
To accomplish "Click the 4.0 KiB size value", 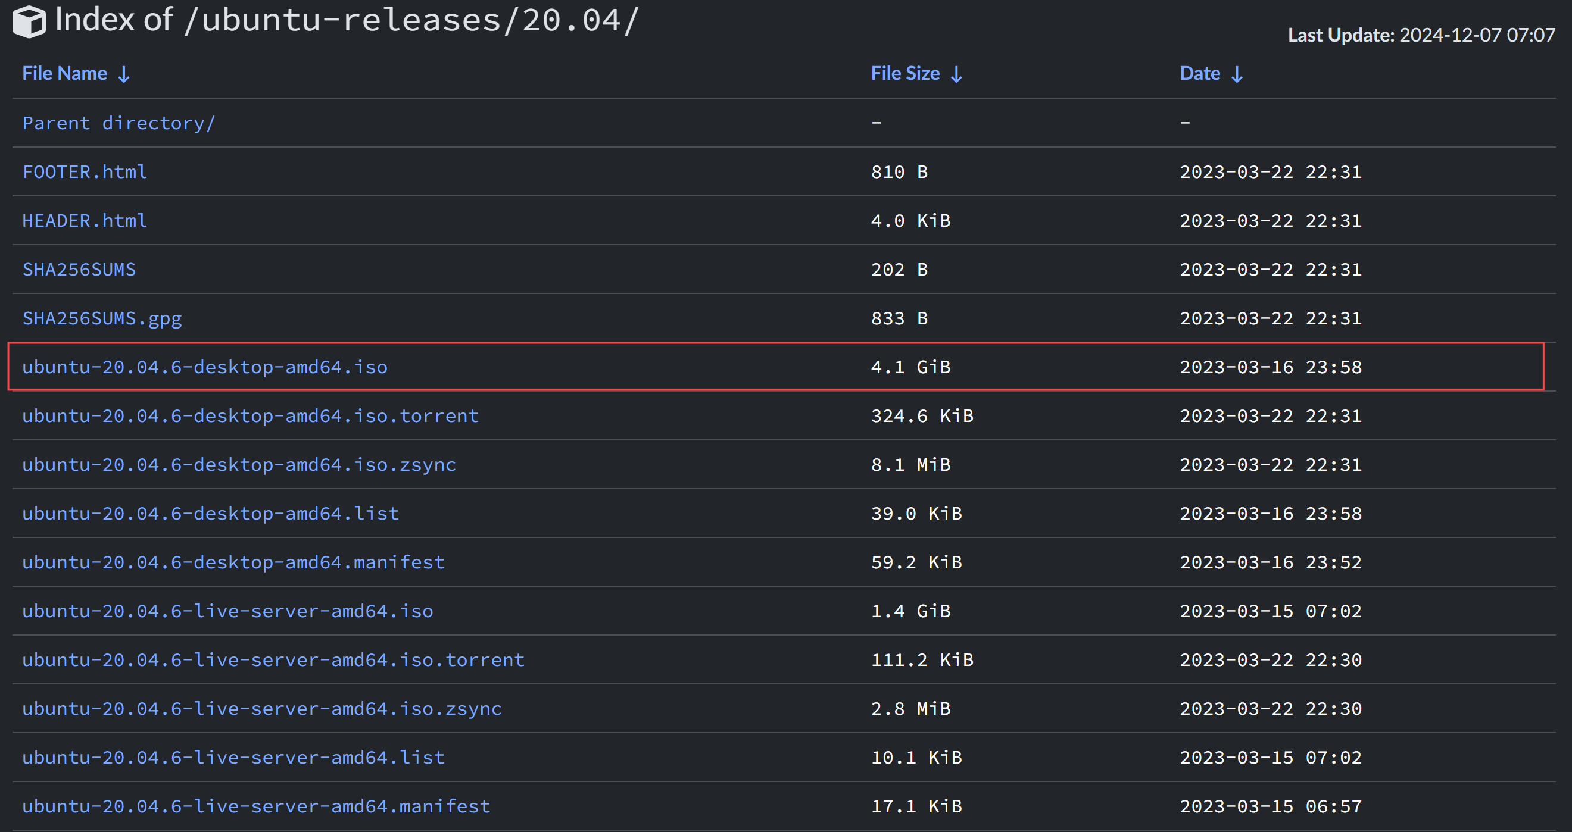I will [910, 221].
